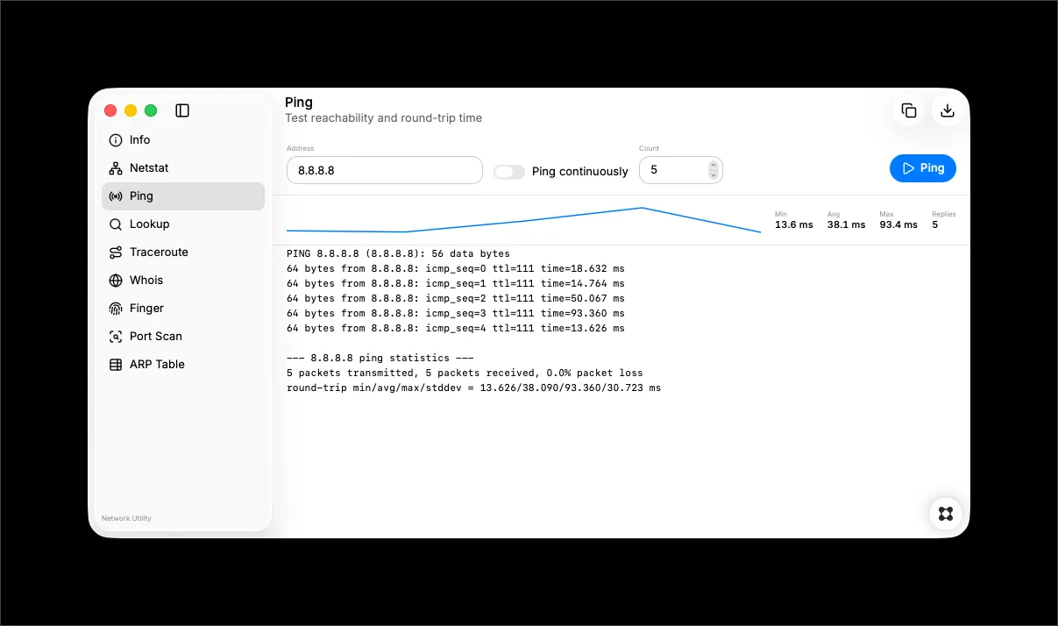1058x626 pixels.
Task: Click the icmp_seq=1 output line
Action: [456, 283]
